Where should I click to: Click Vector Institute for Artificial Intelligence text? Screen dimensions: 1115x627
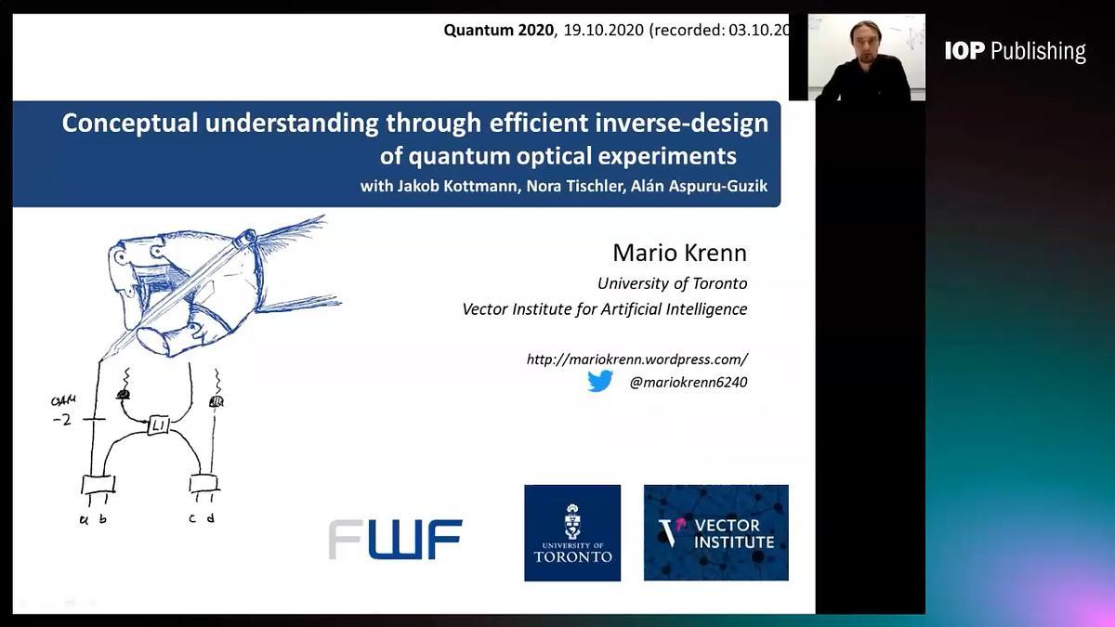tap(604, 309)
